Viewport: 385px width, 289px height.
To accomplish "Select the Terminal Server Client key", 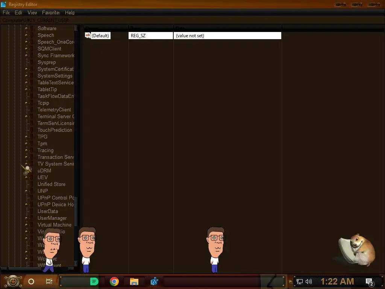I will pyautogui.click(x=56, y=117).
